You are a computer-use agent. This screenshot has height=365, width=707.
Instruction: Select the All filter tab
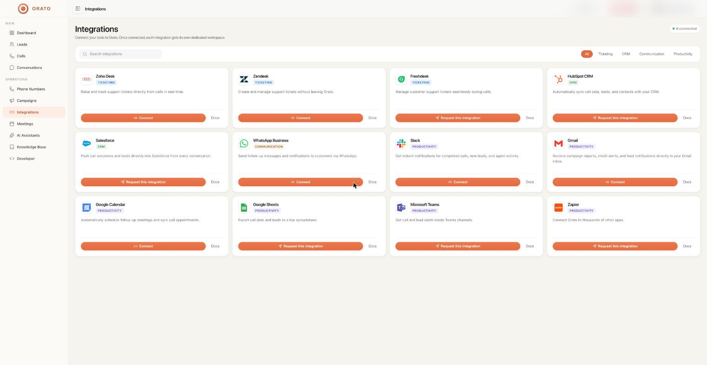tap(587, 54)
